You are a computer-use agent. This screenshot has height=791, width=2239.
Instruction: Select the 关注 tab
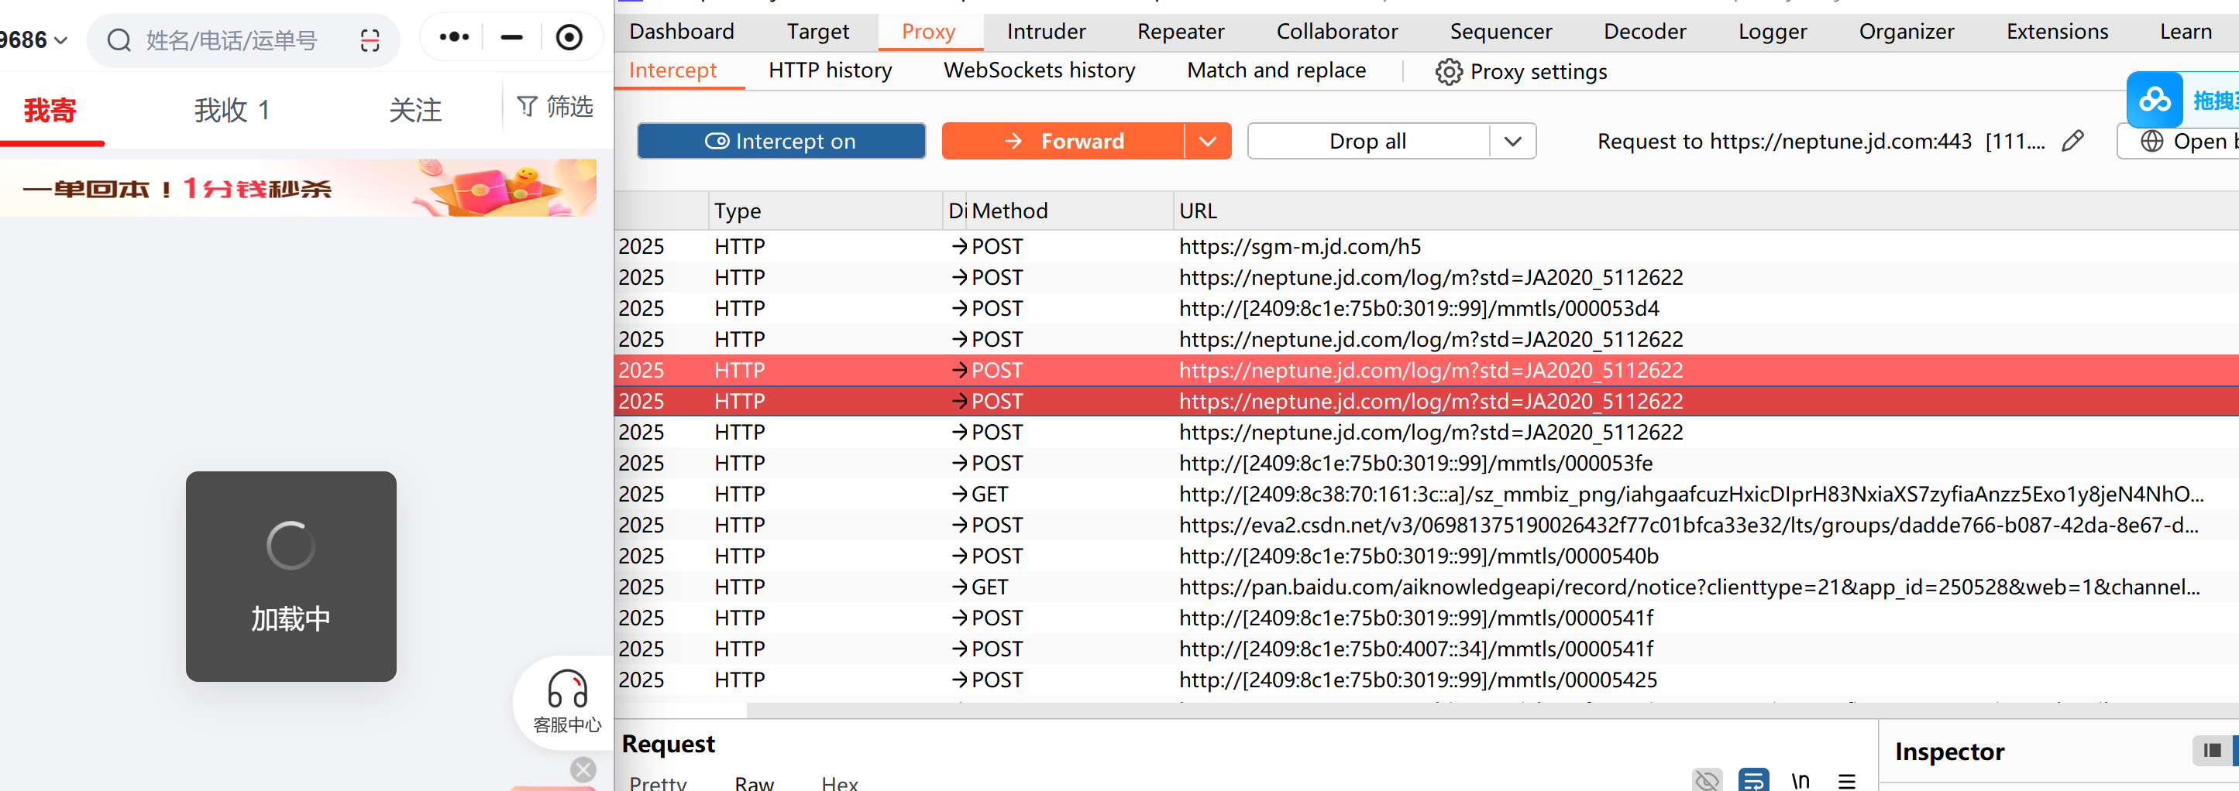click(x=415, y=110)
